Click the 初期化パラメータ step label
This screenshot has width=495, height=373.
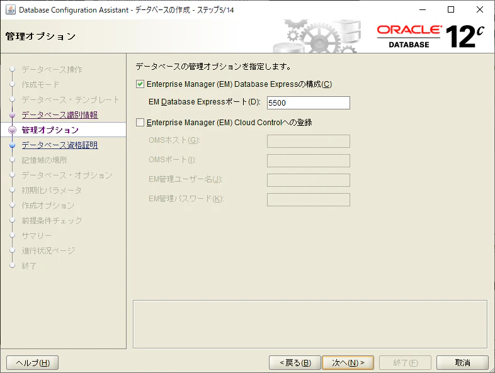[x=52, y=191]
